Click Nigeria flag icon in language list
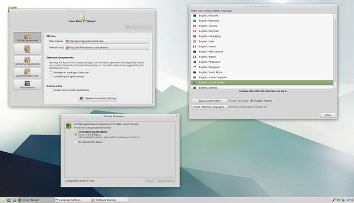 194,57
